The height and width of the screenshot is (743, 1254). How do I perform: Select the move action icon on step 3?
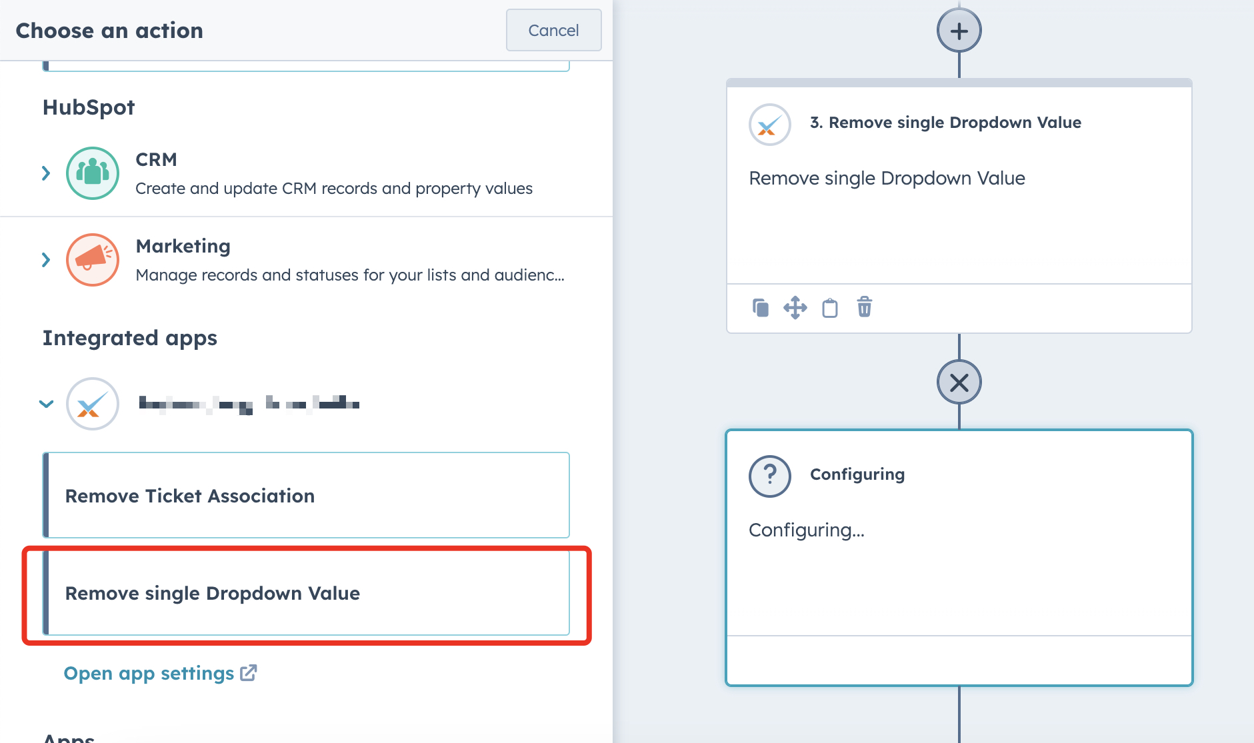[795, 307]
